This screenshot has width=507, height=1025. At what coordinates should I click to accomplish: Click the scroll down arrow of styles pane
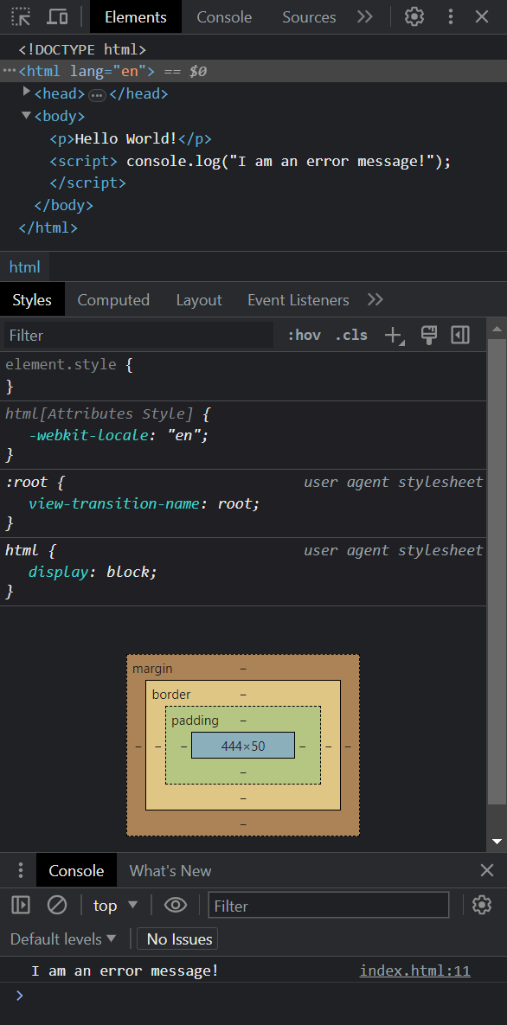497,842
